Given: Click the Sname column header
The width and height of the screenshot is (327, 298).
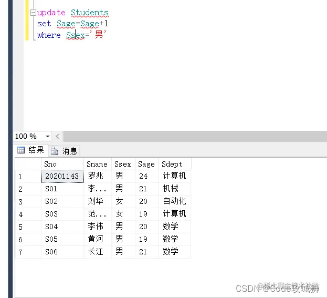Looking at the screenshot, I should [x=98, y=164].
